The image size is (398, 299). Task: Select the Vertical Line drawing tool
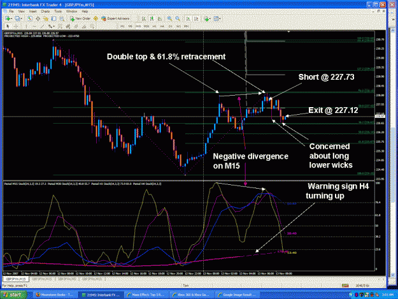tap(26, 26)
